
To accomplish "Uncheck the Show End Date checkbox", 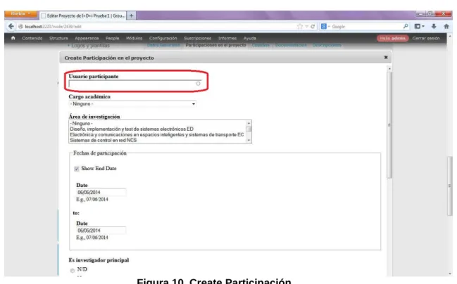I will pyautogui.click(x=77, y=169).
